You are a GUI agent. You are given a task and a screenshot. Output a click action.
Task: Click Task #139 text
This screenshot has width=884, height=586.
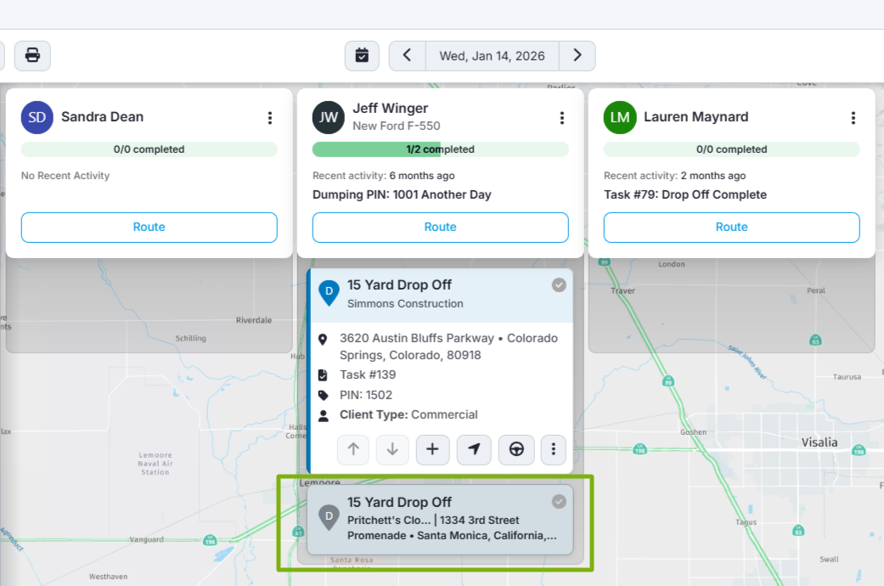tap(368, 375)
